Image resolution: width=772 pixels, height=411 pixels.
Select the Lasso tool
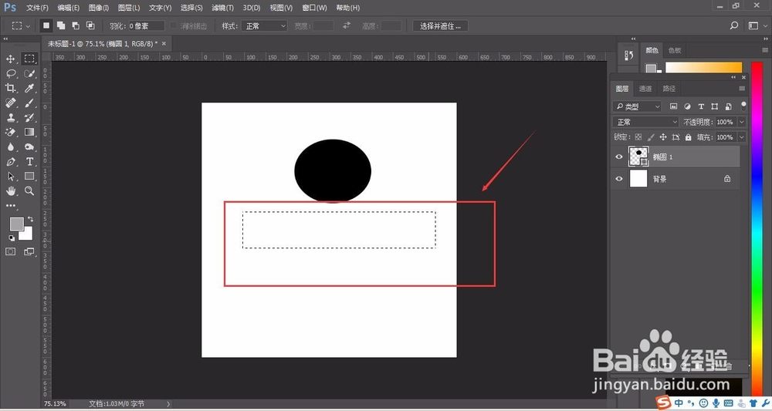10,74
